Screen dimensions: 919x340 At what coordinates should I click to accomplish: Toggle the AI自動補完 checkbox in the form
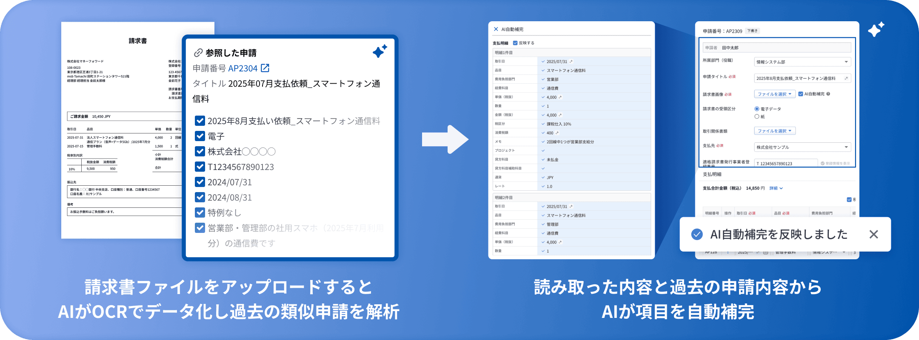pos(801,94)
